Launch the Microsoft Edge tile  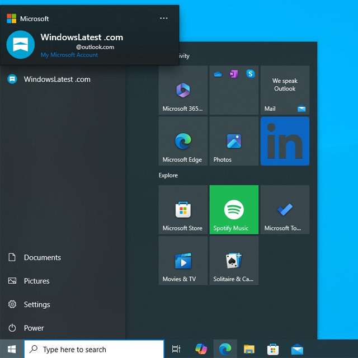[x=183, y=141]
